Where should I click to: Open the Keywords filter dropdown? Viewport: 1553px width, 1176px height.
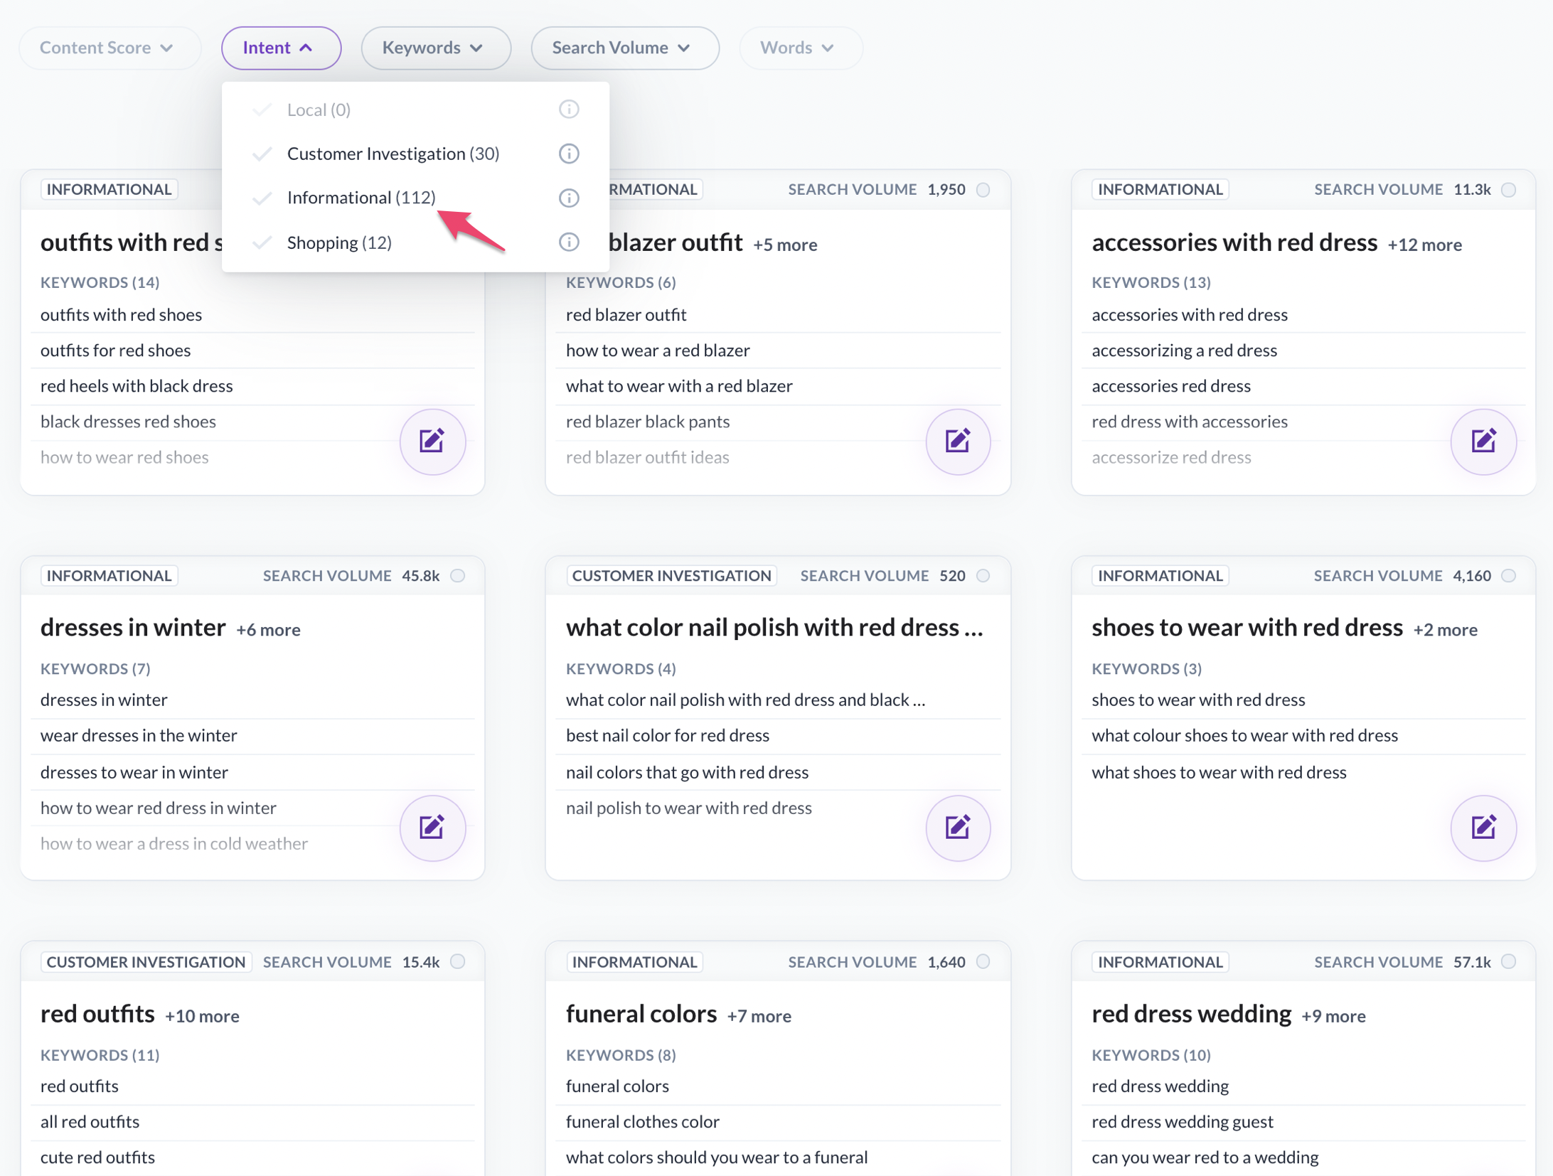(435, 48)
